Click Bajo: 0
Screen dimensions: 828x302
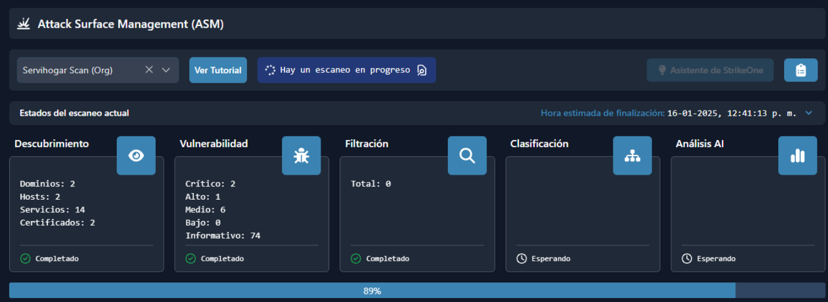pos(203,222)
